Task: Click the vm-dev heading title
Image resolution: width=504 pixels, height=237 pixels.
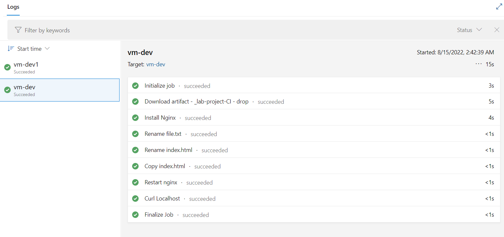Action: [x=140, y=52]
